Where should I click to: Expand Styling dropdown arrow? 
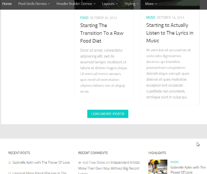pos(138,4)
